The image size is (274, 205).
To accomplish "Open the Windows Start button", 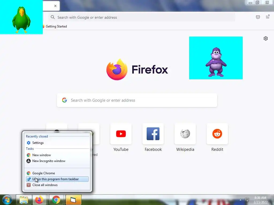I will pyautogui.click(x=7, y=200).
